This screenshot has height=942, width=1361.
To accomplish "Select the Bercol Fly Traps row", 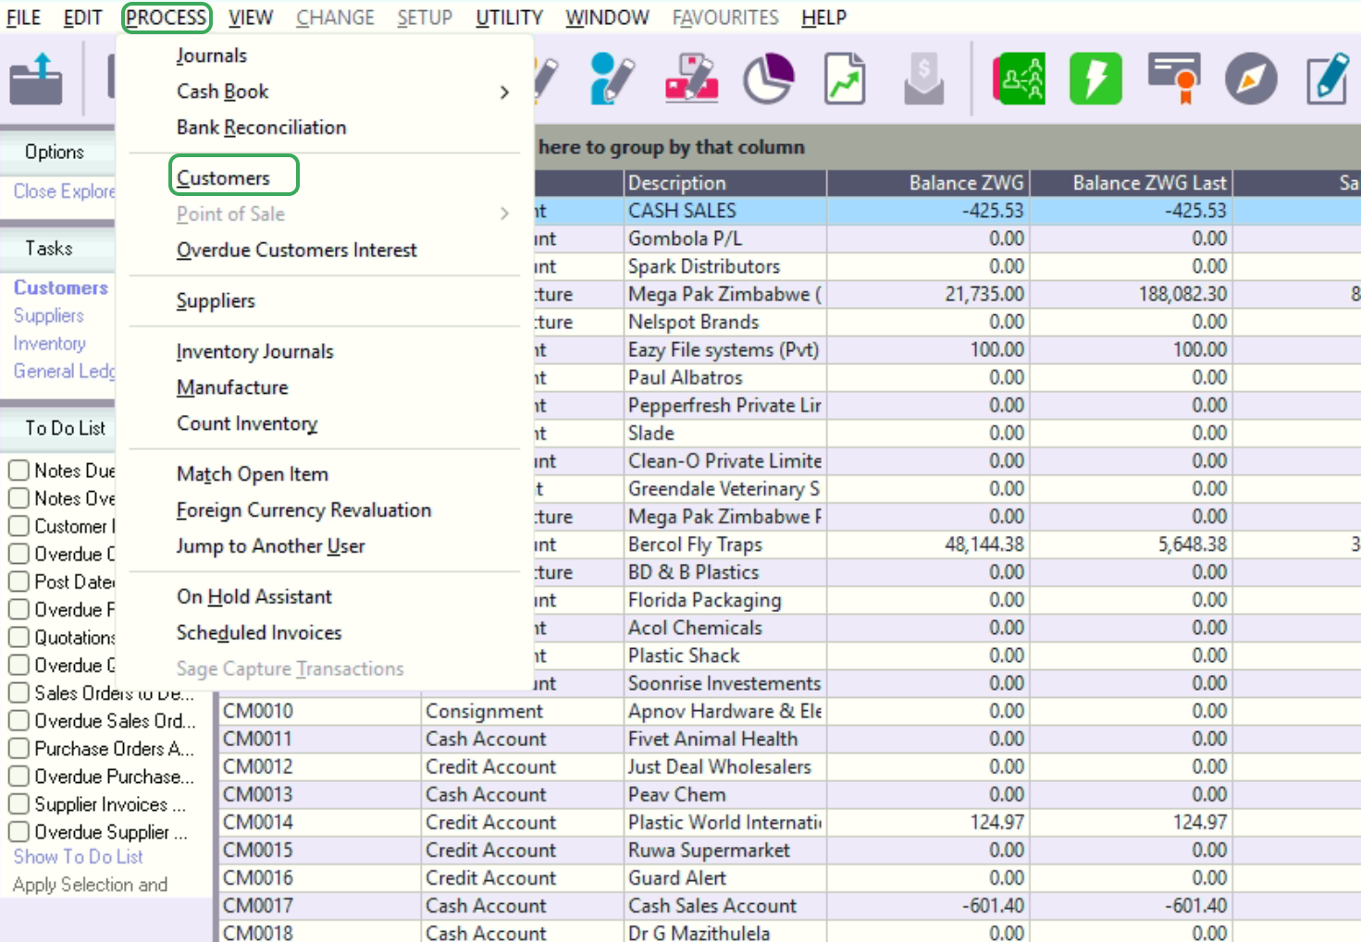I will point(947,544).
